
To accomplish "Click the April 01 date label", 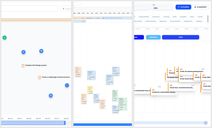I will pos(66,118).
